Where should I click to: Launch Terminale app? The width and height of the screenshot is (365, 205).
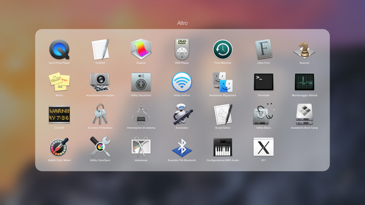coord(263,82)
